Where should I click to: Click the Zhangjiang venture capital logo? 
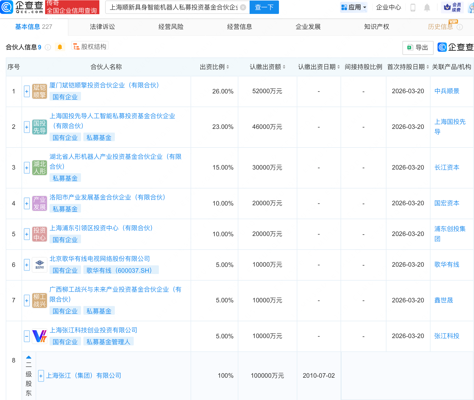(x=40, y=336)
